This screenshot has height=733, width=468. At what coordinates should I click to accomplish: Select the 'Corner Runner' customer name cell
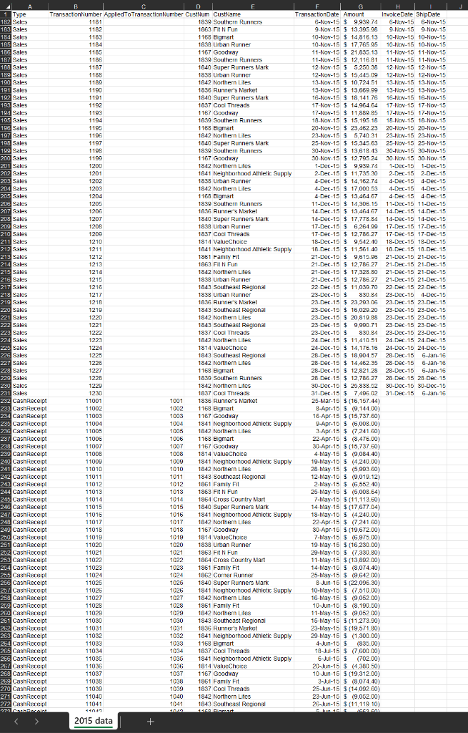pyautogui.click(x=253, y=575)
